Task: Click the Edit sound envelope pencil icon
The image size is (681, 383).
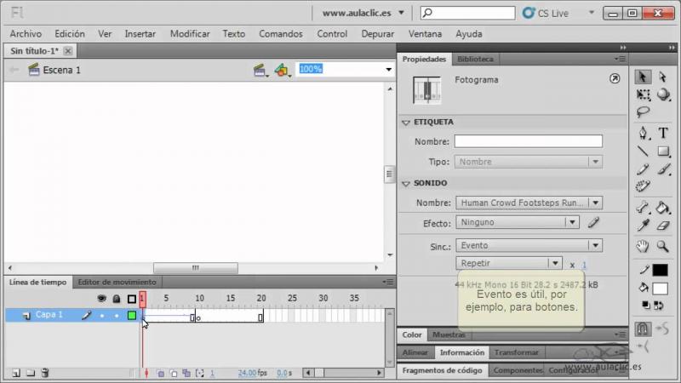Action: (593, 222)
